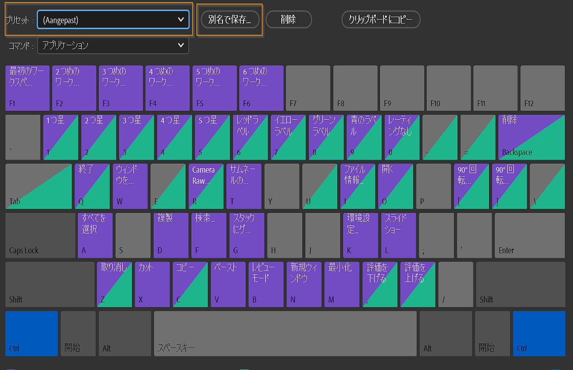The image size is (573, 370).
Task: Select the backtick key
Action: click(23, 137)
